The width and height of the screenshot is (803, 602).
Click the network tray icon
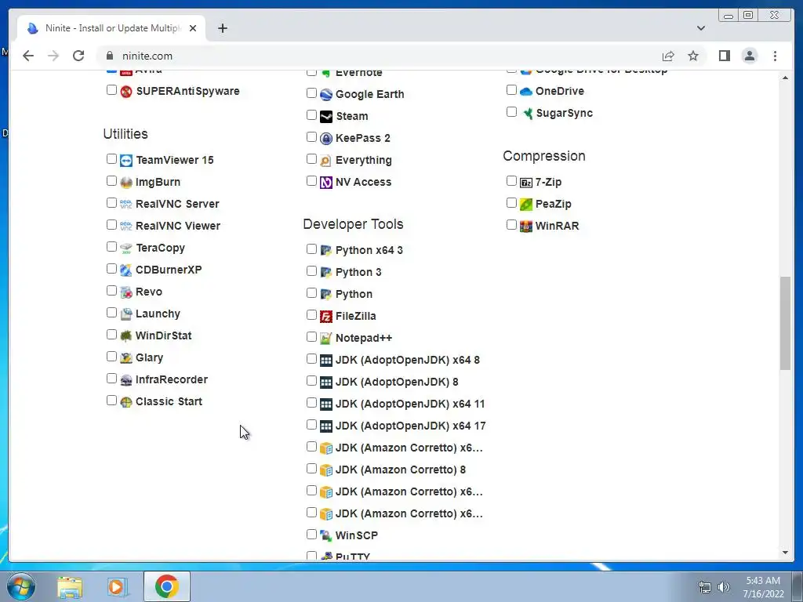[x=705, y=587]
